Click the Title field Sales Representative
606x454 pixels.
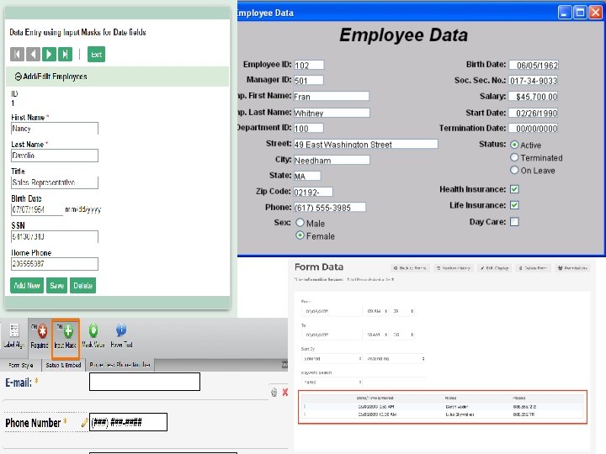tap(55, 182)
